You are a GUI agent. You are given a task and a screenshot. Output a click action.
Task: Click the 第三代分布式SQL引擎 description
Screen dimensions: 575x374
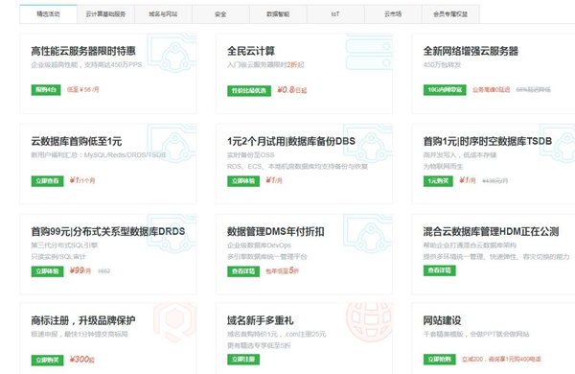(x=64, y=245)
